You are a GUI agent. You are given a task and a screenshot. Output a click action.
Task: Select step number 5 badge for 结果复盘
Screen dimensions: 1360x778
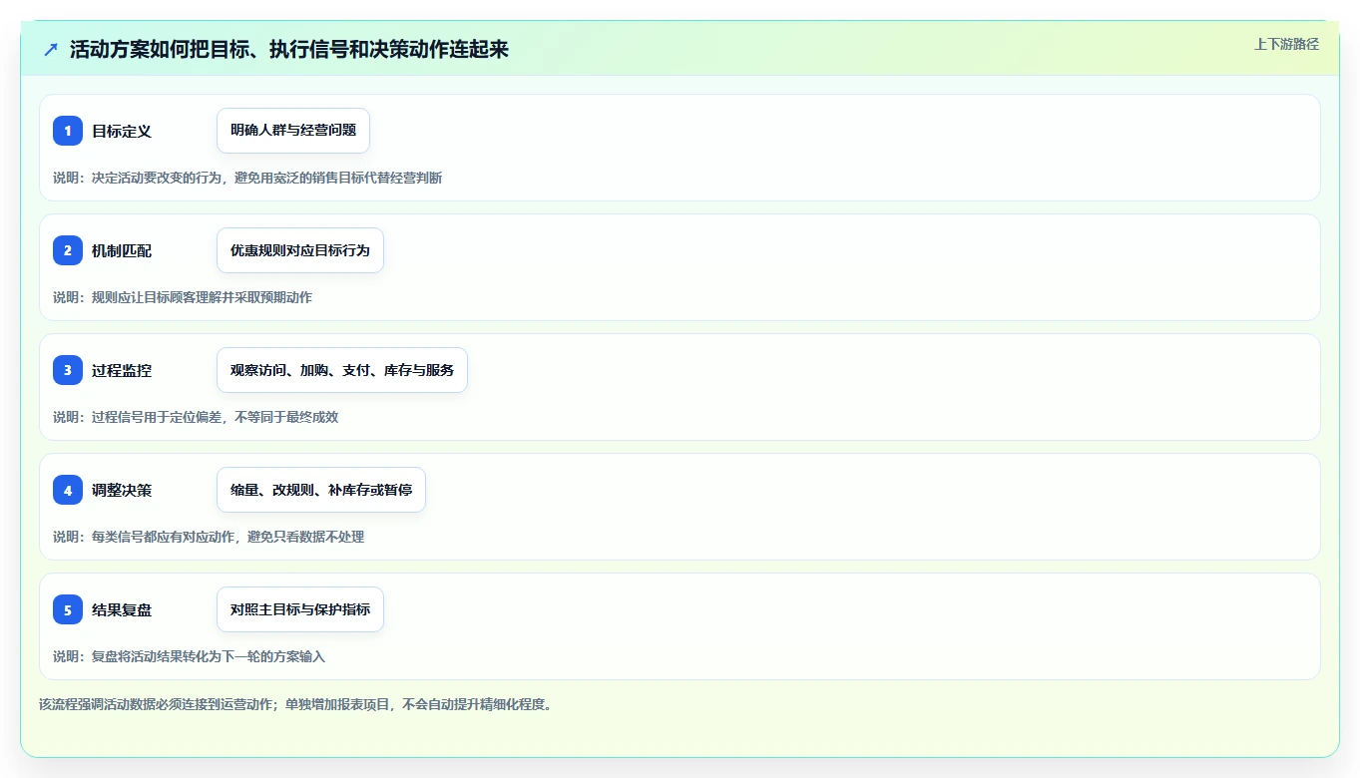tap(68, 609)
